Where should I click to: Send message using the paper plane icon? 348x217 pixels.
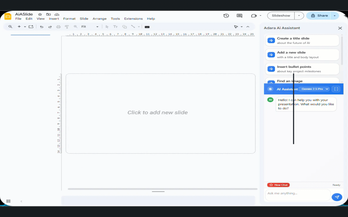(x=337, y=197)
